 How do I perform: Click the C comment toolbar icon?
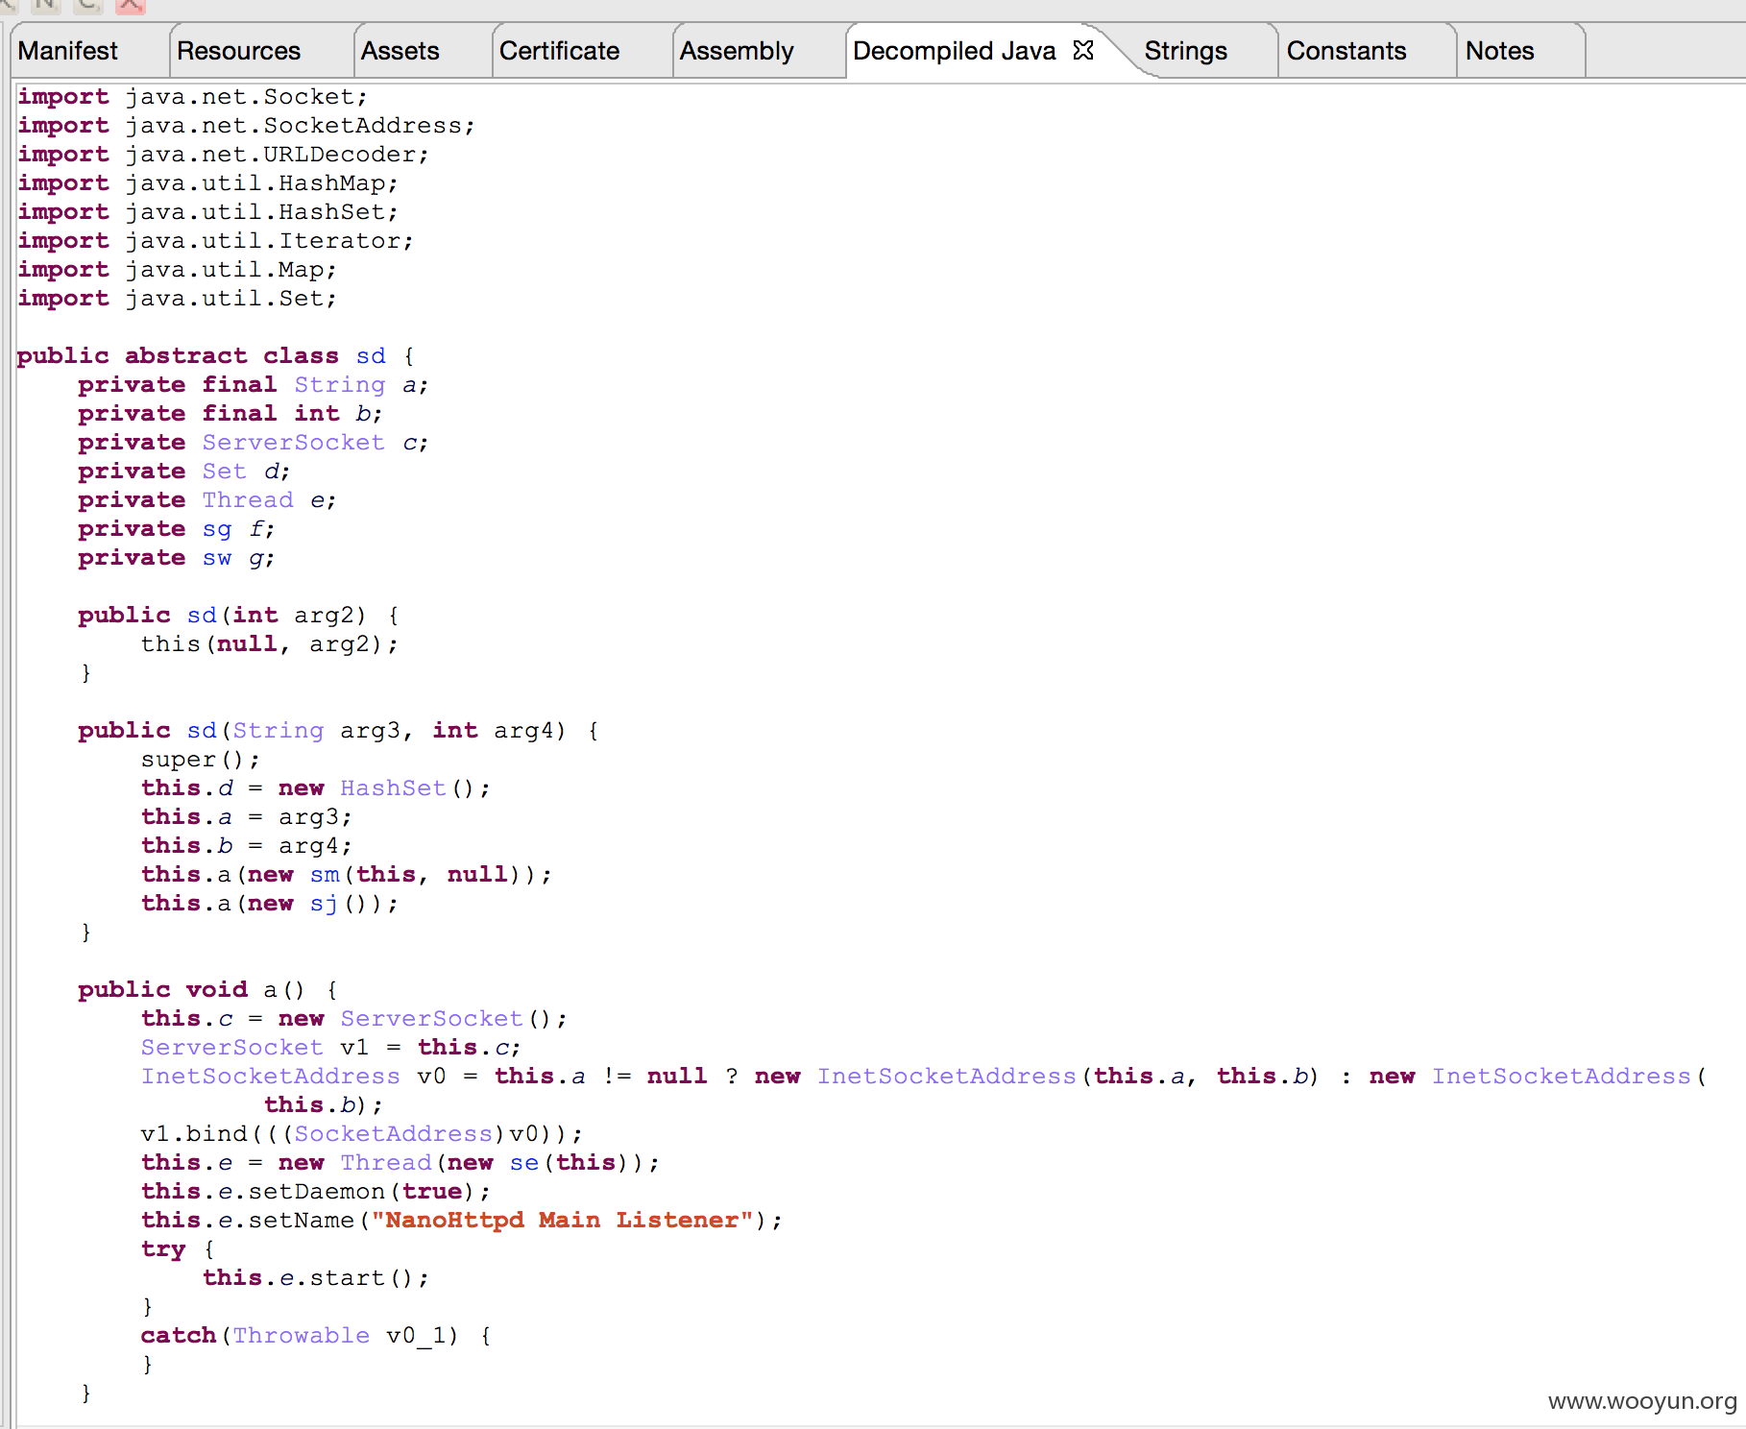point(86,5)
